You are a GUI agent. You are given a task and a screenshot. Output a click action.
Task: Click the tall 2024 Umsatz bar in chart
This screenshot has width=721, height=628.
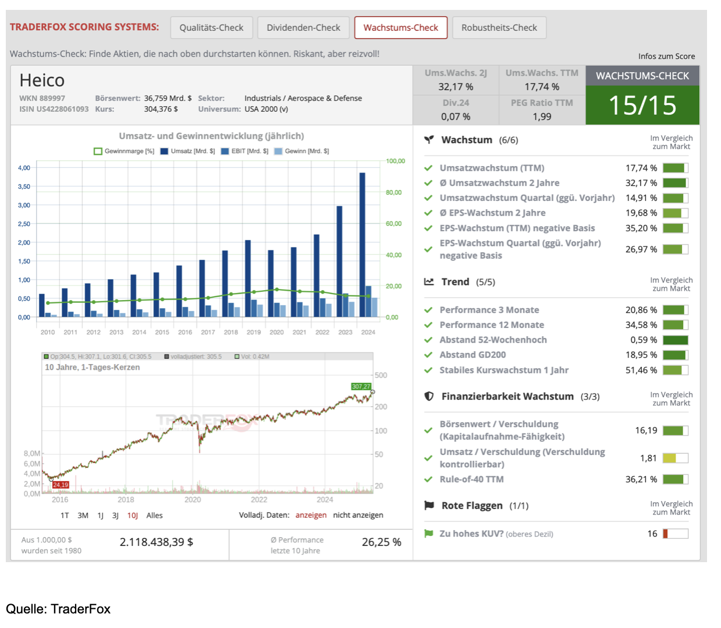tap(362, 245)
